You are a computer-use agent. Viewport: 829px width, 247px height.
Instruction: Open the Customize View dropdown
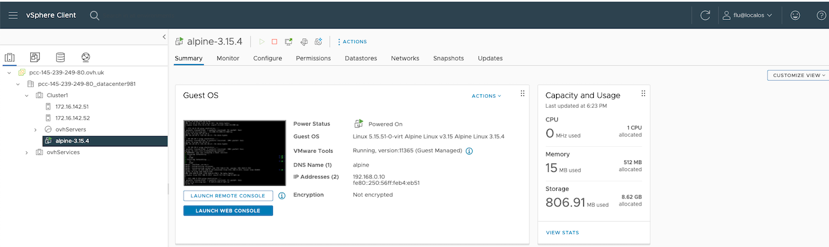pos(797,75)
